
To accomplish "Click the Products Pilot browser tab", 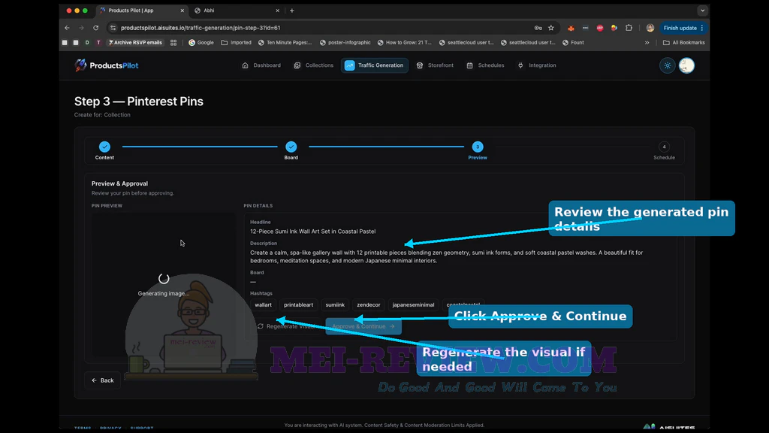I will tap(141, 11).
